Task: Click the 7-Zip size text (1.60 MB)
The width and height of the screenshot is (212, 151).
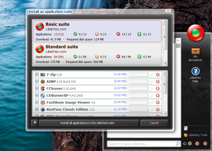Action: [x=120, y=74]
